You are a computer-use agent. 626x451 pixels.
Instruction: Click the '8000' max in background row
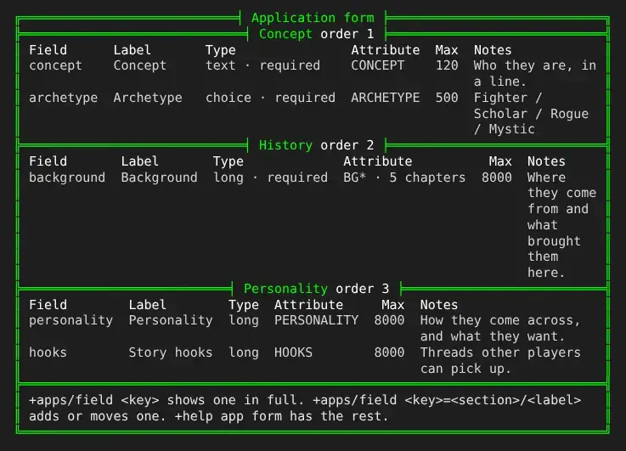[497, 178]
